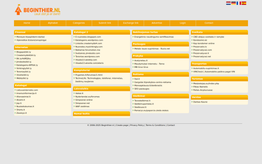
Task: Open the Fad.lt link
Action: coord(137,79)
